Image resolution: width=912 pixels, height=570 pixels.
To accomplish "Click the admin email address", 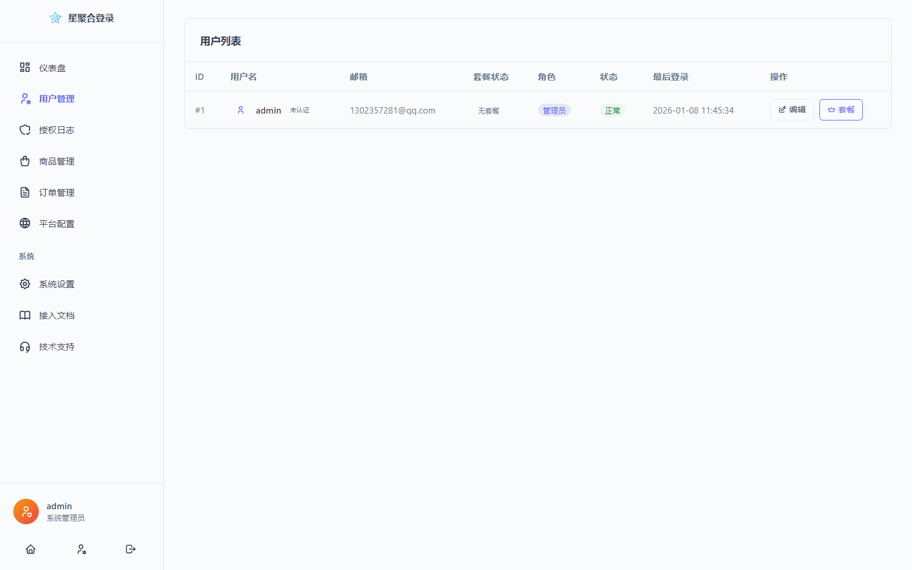I will (x=393, y=111).
